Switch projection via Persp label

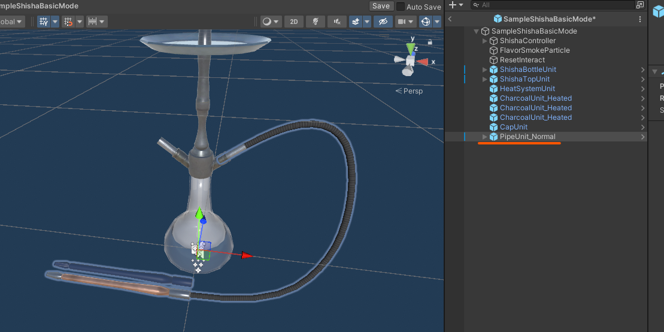coord(409,90)
